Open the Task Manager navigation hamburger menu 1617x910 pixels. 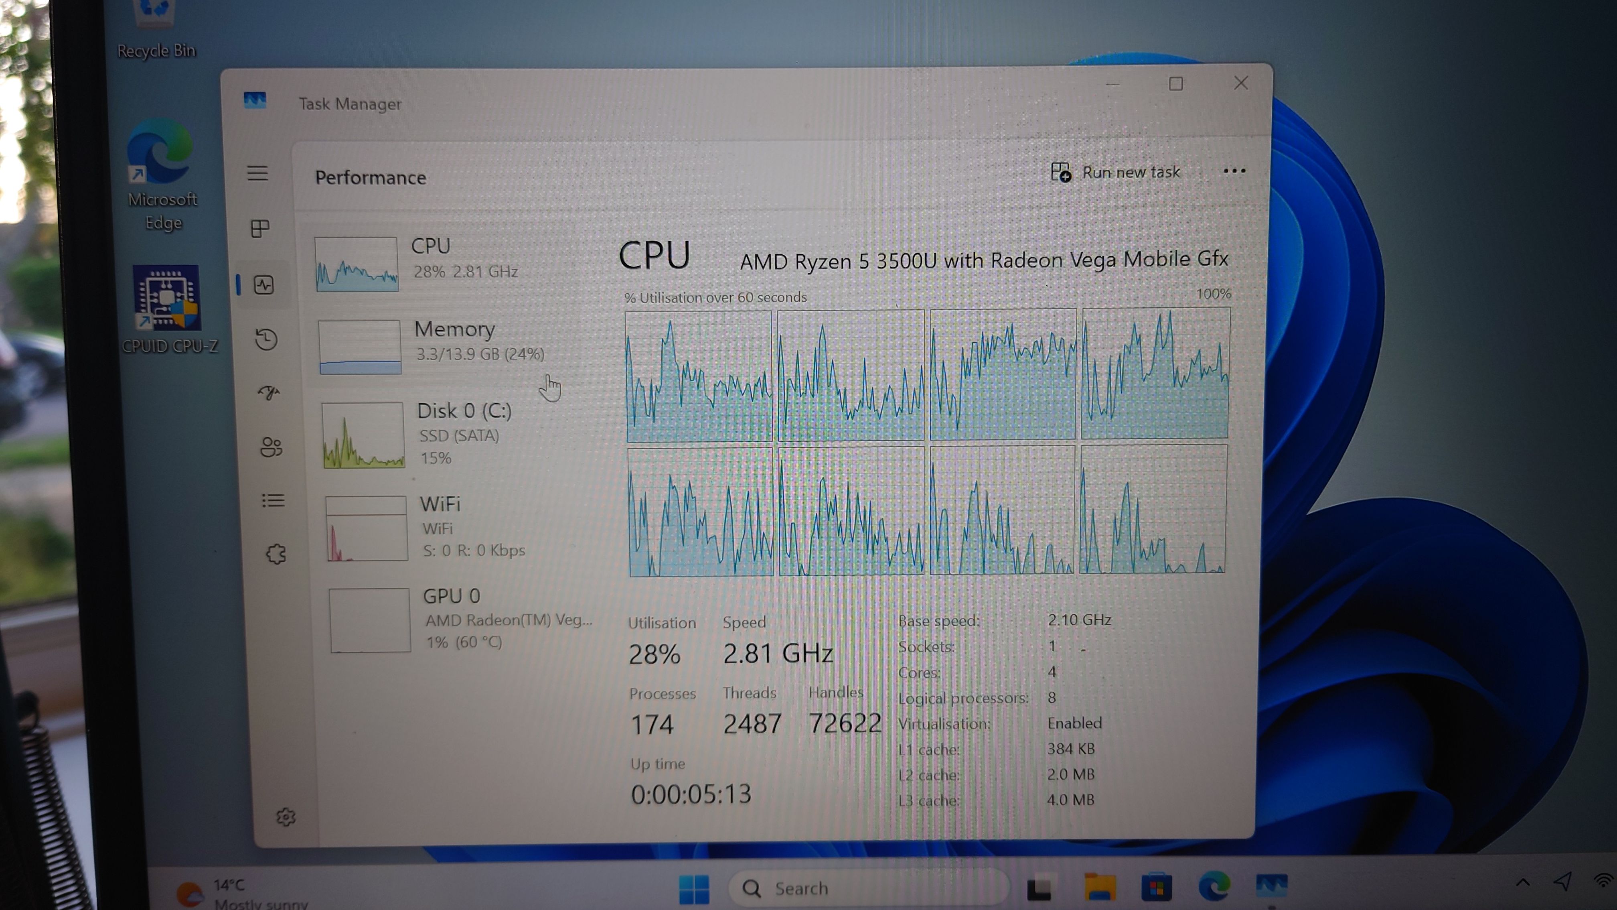click(x=257, y=173)
